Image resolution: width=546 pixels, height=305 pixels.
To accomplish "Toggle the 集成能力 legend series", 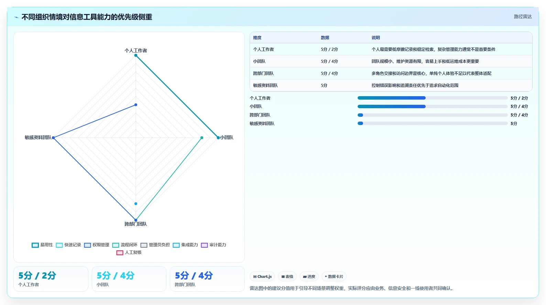I will [185, 245].
